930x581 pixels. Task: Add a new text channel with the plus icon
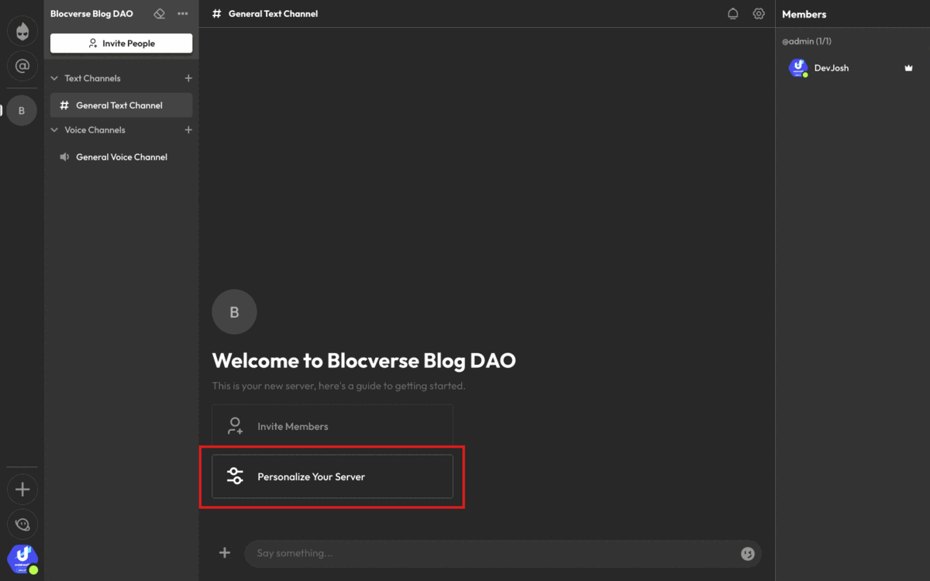tap(188, 78)
